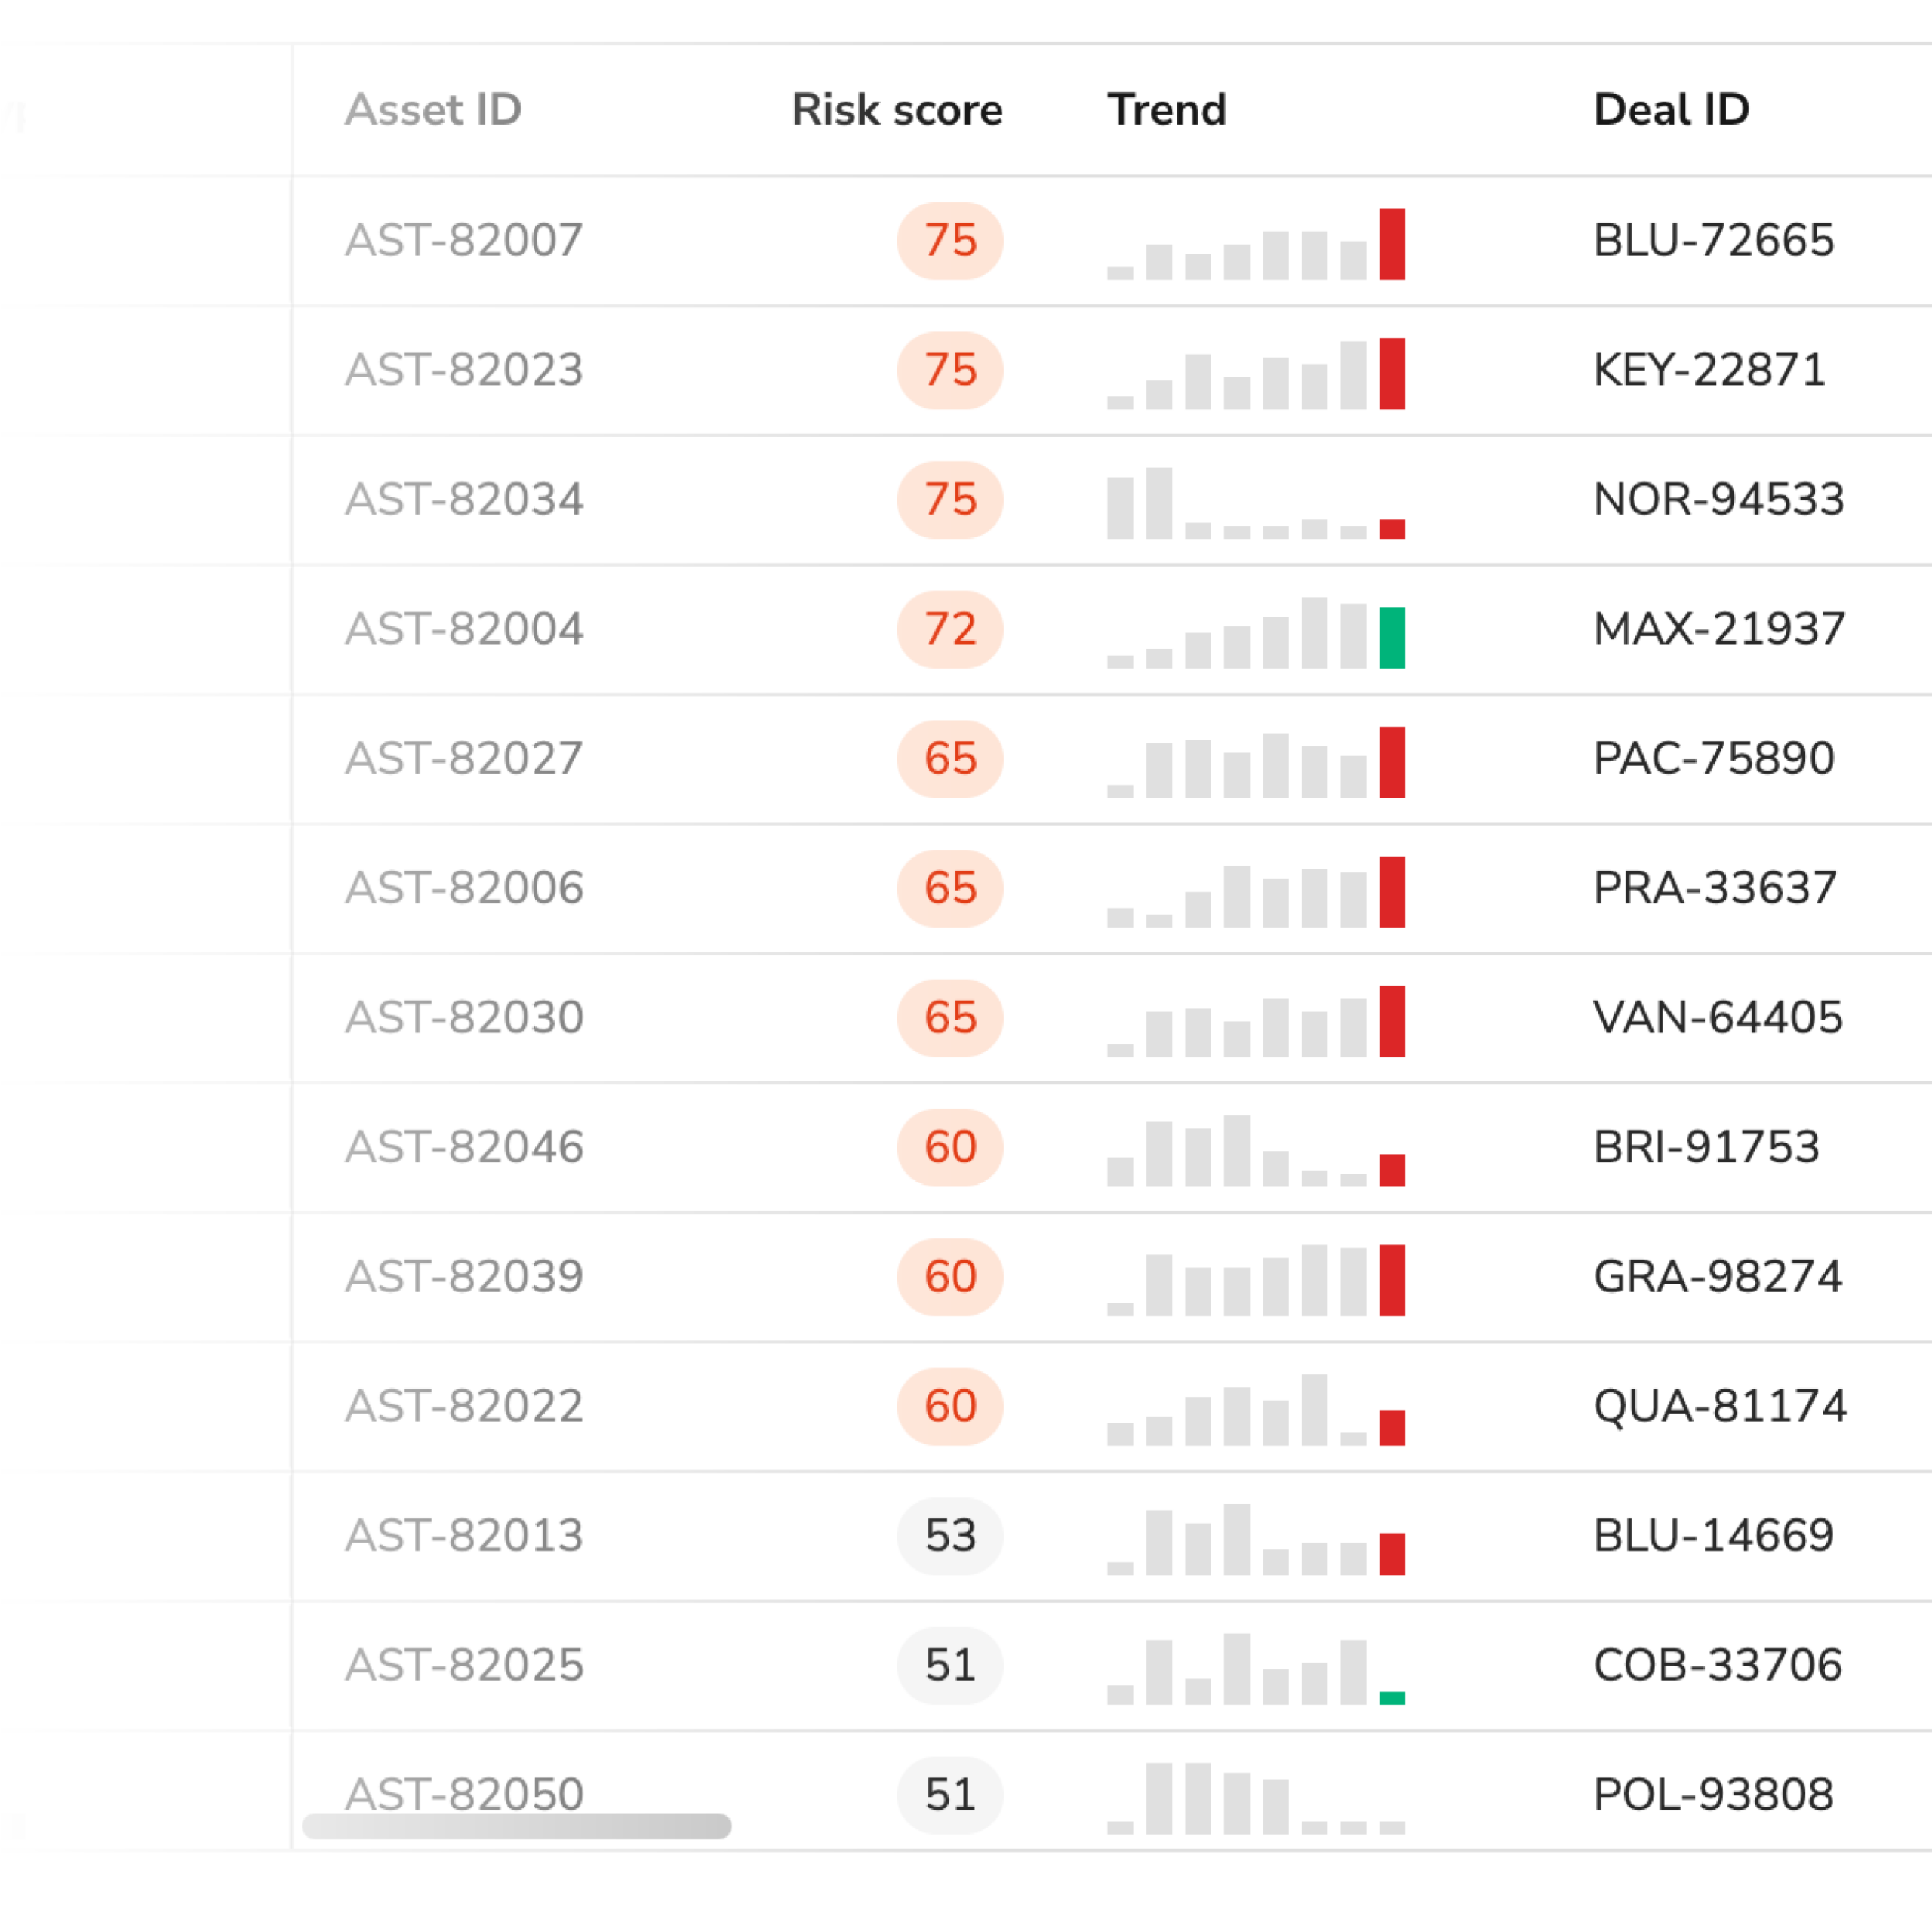The image size is (1932, 1932).
Task: Open deal QUA-81174
Action: [1720, 1406]
